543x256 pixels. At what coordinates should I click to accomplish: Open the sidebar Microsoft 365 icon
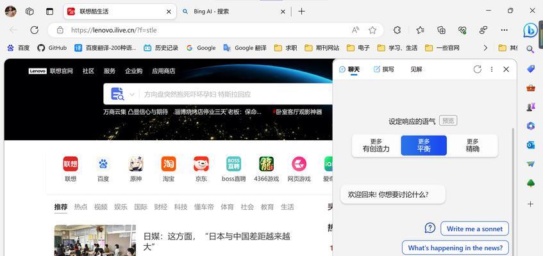[x=531, y=126]
